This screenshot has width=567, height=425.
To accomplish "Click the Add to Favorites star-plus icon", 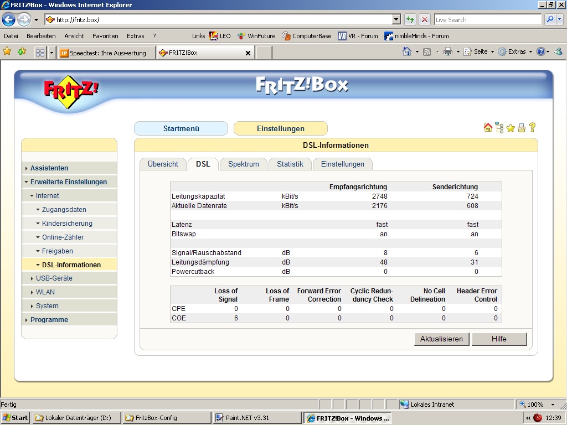I will point(22,51).
